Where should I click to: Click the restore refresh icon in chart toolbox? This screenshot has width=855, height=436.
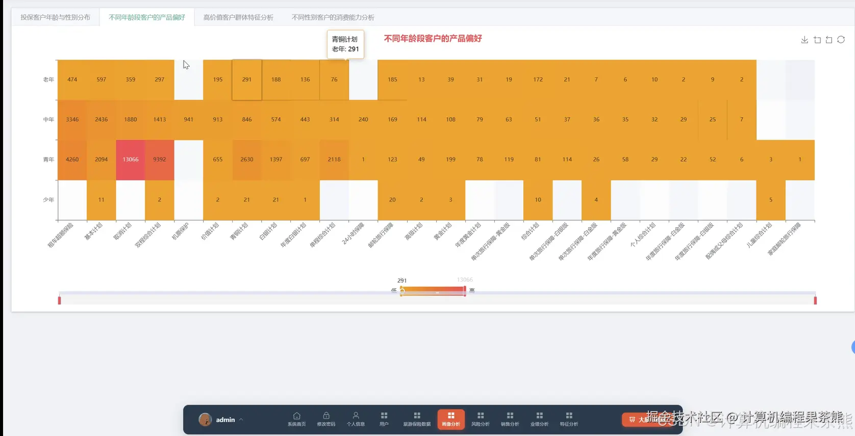(x=841, y=40)
